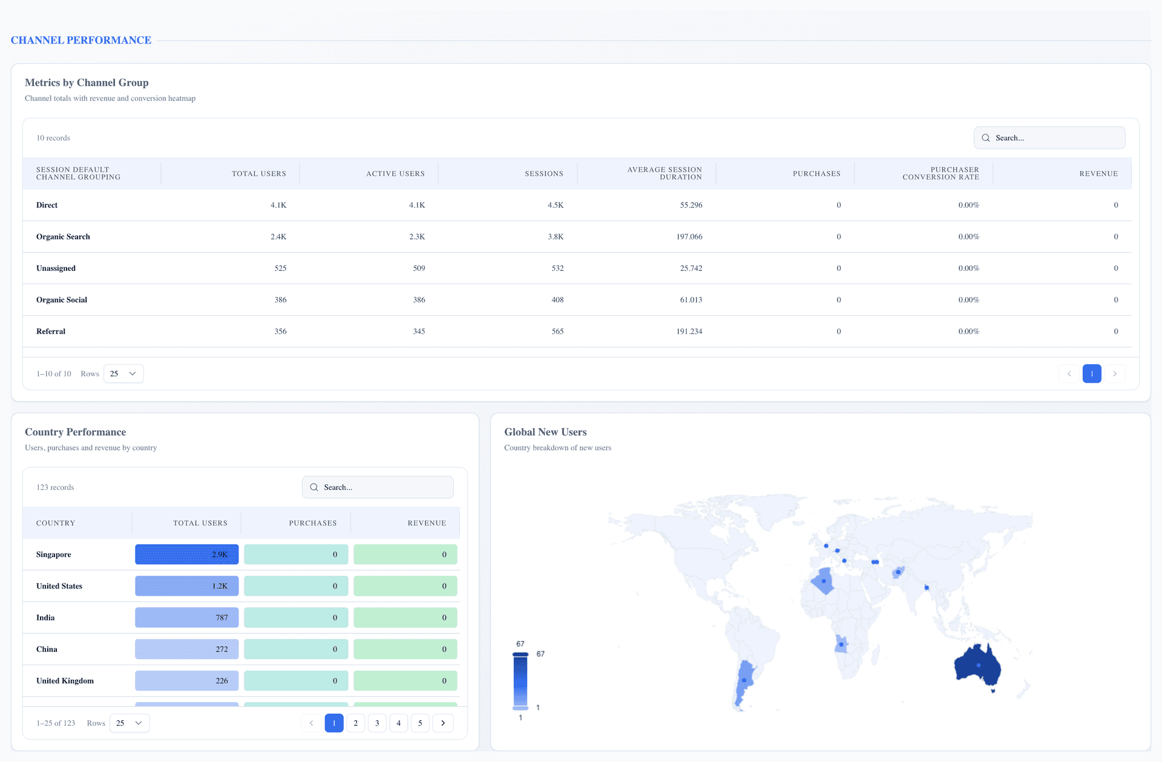Click Singapore's 2.9K total users bar
1162x762 pixels.
186,555
